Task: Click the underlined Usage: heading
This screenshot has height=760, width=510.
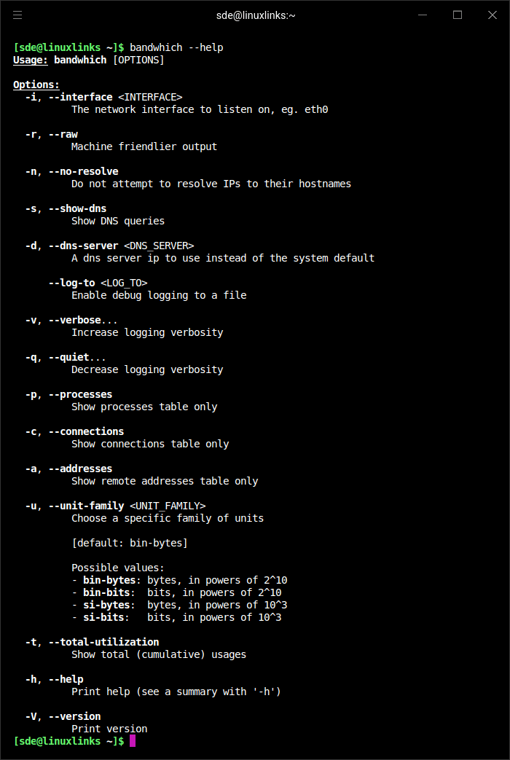Action: pos(31,60)
